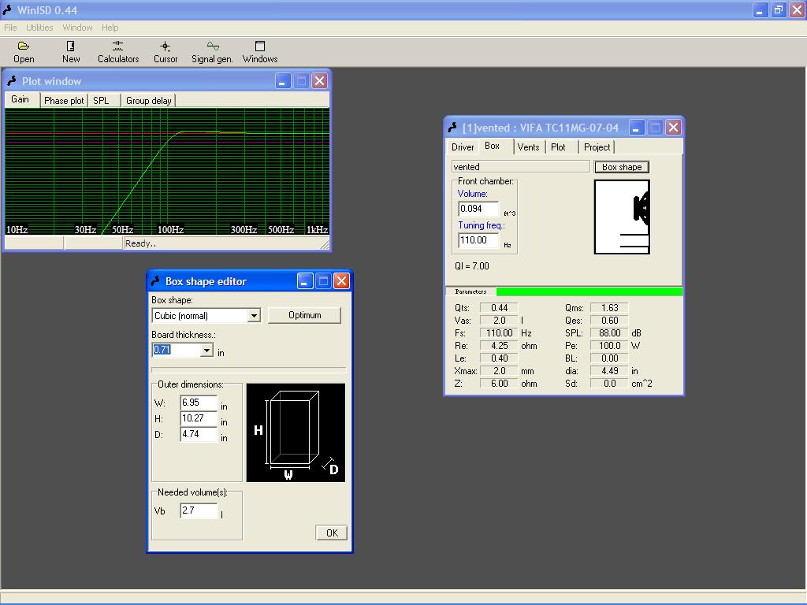This screenshot has width=807, height=605.
Task: Select the Vents tab
Action: 528,147
